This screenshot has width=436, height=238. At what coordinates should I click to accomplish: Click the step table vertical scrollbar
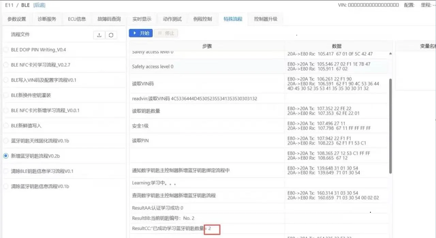pyautogui.click(x=390, y=126)
